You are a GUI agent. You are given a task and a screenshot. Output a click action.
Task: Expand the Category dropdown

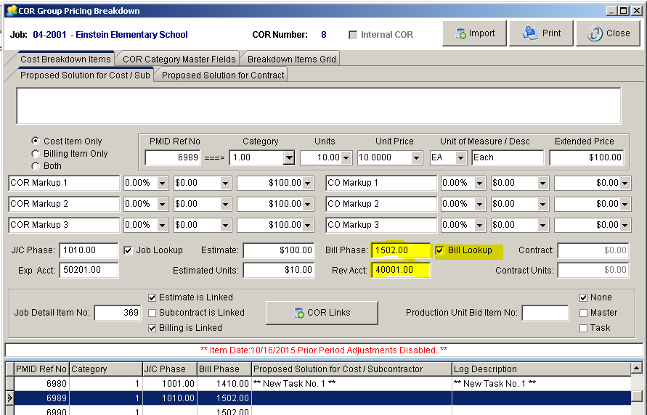pyautogui.click(x=289, y=157)
